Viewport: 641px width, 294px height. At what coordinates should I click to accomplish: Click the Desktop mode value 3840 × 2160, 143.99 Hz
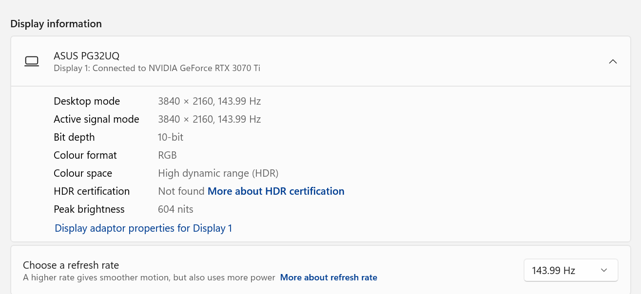click(210, 101)
